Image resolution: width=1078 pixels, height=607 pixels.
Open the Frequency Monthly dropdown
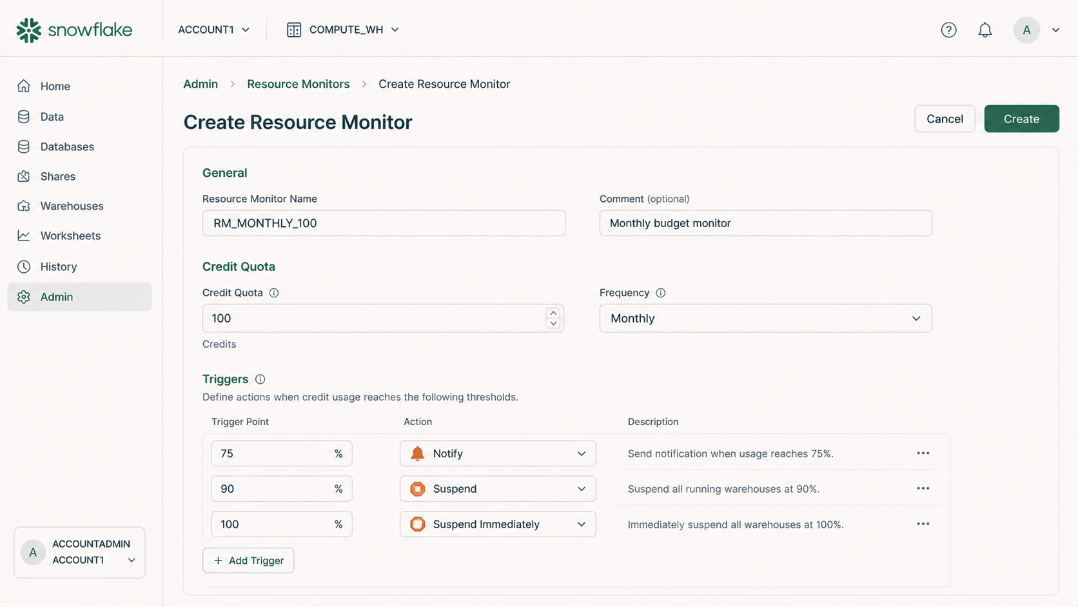(765, 318)
